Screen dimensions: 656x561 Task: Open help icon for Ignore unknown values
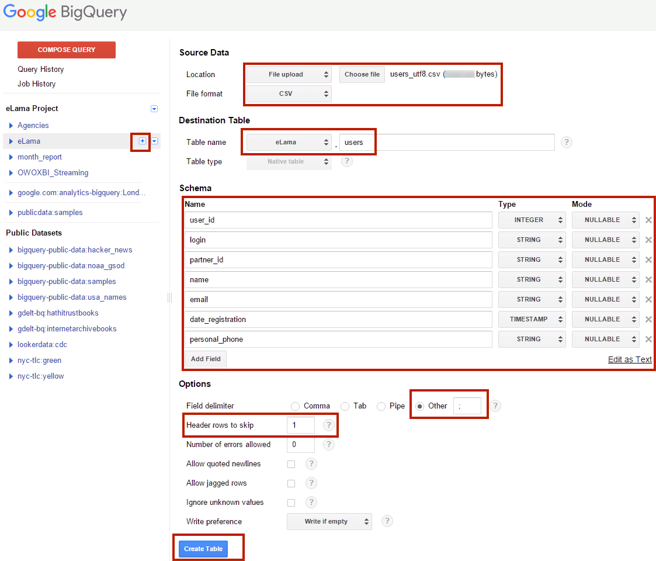[311, 502]
